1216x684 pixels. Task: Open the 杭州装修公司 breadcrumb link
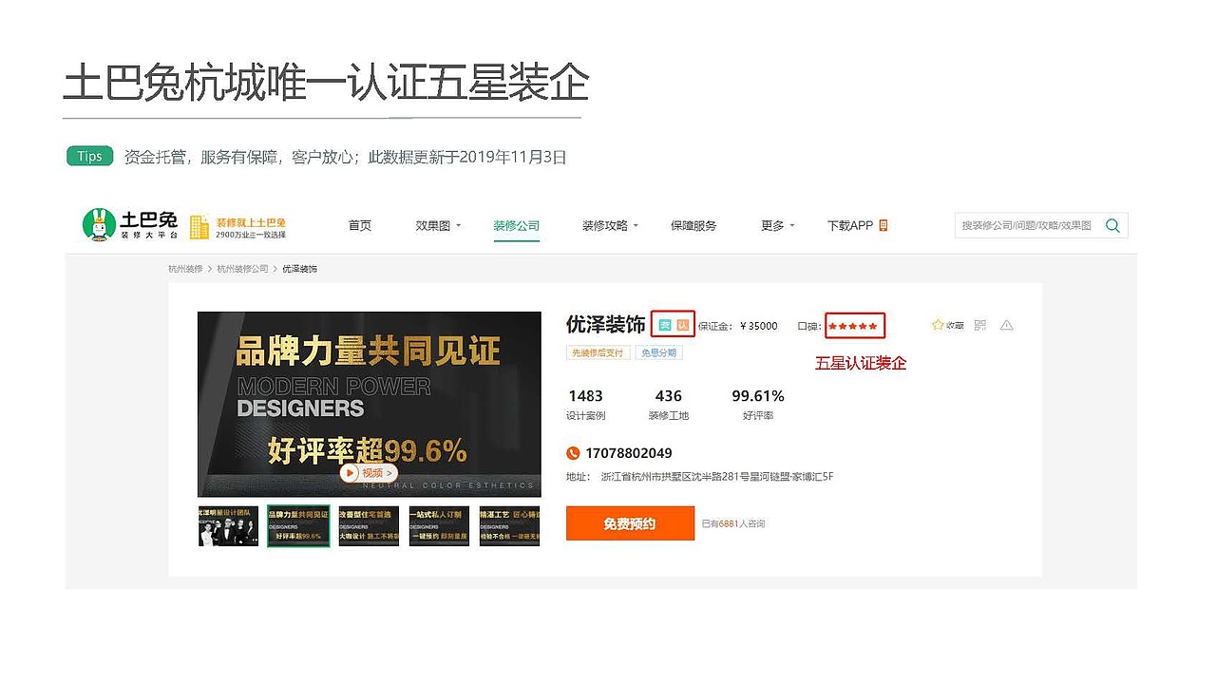(x=242, y=269)
